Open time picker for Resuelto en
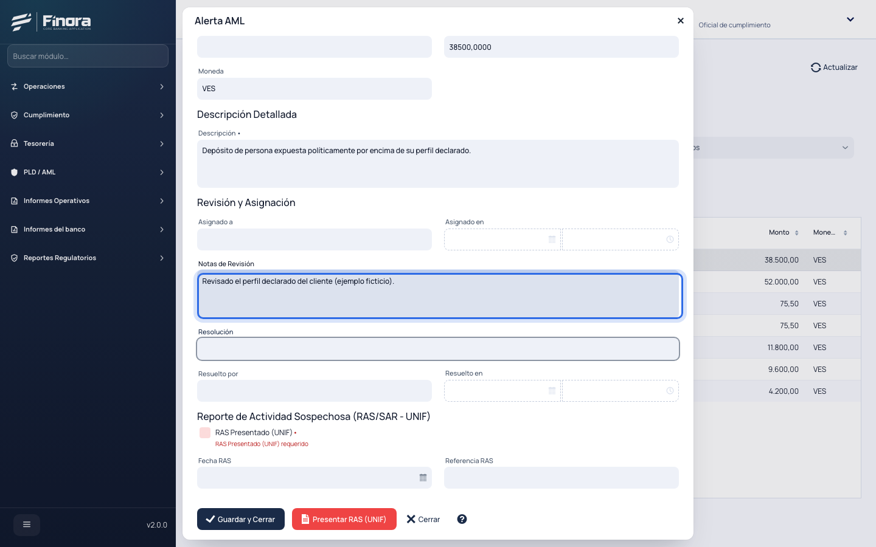876x547 pixels. [x=670, y=391]
